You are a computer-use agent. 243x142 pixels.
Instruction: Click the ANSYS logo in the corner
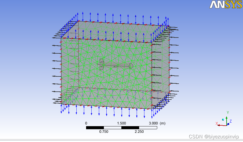coord(226,4)
